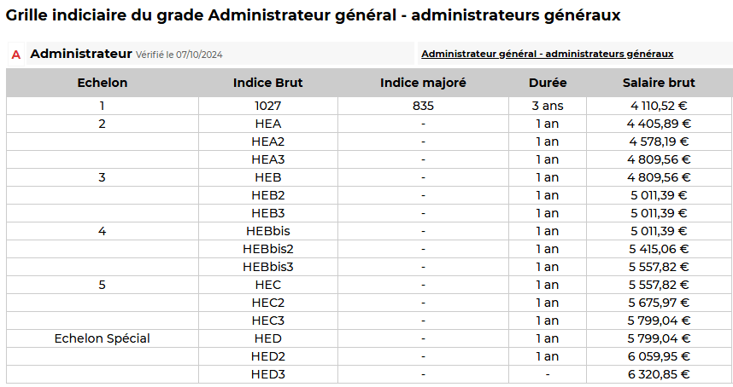This screenshot has height=387, width=733.
Task: Select the Indice Brut column header
Action: coord(267,83)
